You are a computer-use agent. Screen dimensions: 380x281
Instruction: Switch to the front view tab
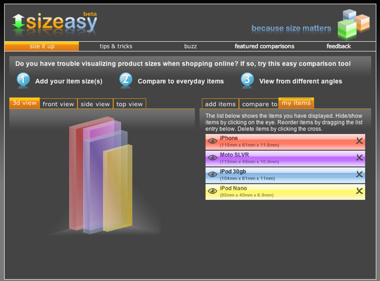click(58, 104)
